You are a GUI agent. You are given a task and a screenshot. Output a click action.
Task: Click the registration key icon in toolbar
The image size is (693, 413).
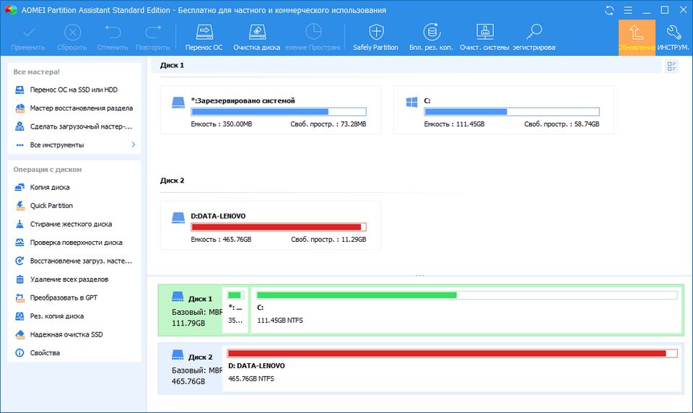click(x=534, y=37)
